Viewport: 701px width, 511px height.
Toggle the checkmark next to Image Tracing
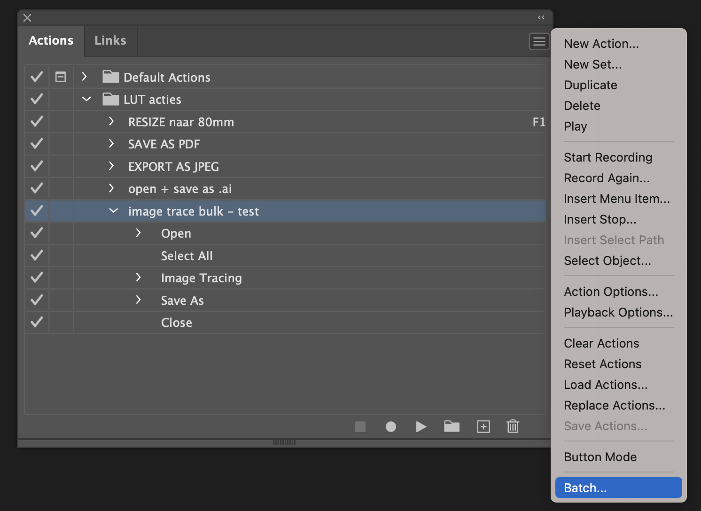point(36,278)
